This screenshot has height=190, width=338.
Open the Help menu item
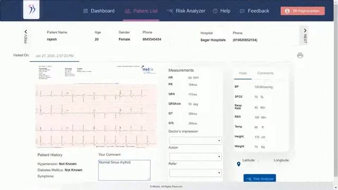point(222,11)
